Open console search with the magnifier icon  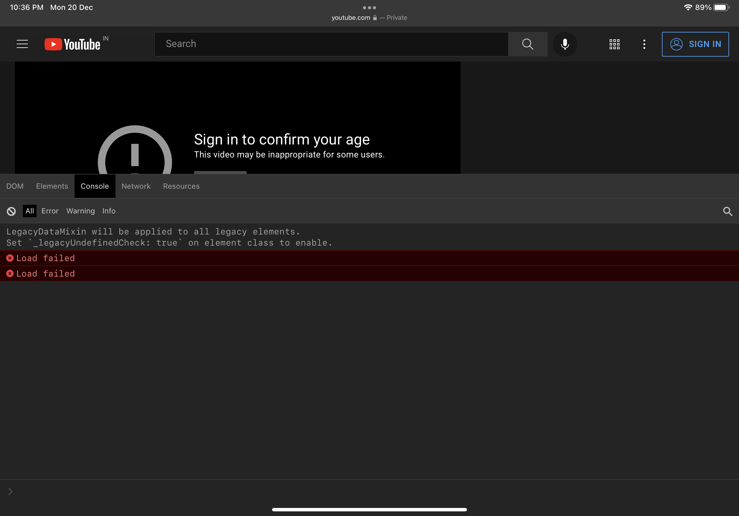click(728, 211)
